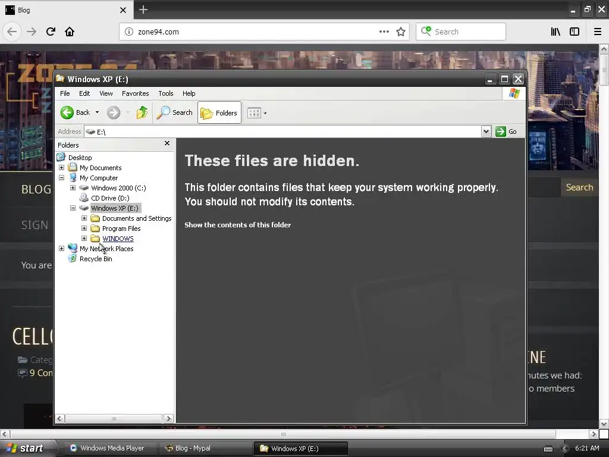The width and height of the screenshot is (609, 457).
Task: Select My Documents folder icon in tree
Action: coord(72,167)
